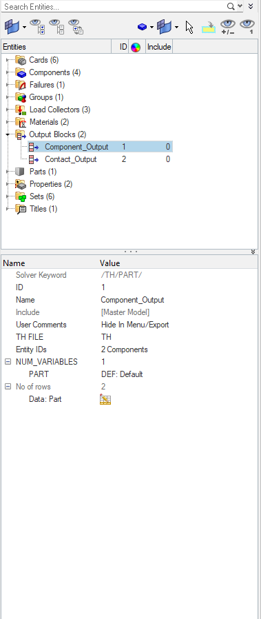Click the Include column header
261x619 pixels.
pyautogui.click(x=159, y=47)
